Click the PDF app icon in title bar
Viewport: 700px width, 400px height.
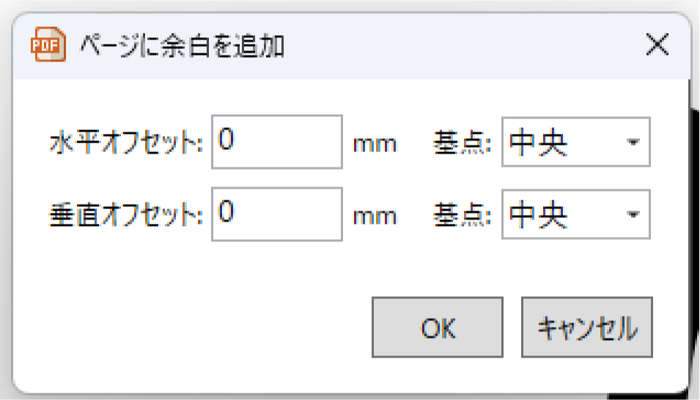(x=48, y=46)
